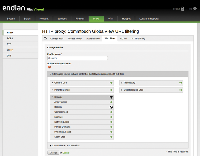Click the Profile Name input field
Screen dimensions: 200x156
pyautogui.click(x=78, y=58)
